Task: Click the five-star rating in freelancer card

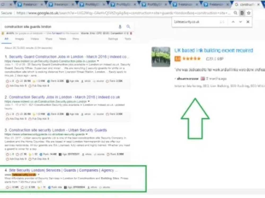Action: coord(192,59)
